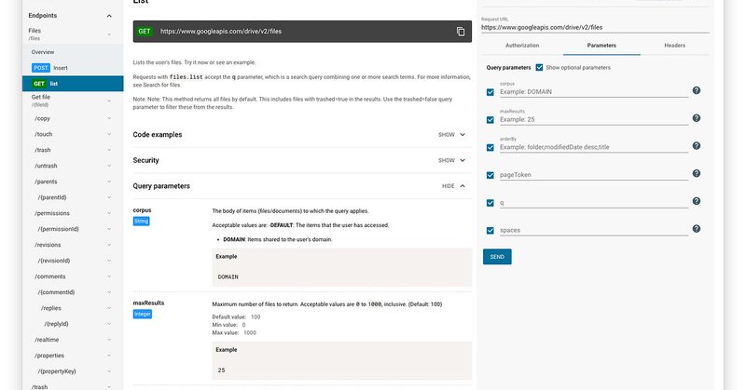Viewport: 746px width, 390px height.
Task: Show the Security section
Action: 451,160
